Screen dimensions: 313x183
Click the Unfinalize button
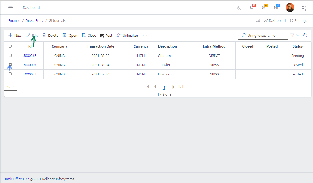[127, 35]
